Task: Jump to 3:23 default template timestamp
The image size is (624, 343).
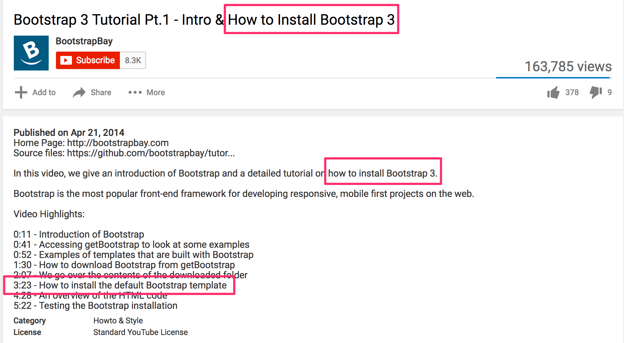Action: click(x=22, y=285)
